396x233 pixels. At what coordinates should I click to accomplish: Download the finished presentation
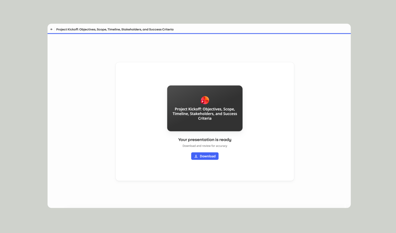point(205,156)
